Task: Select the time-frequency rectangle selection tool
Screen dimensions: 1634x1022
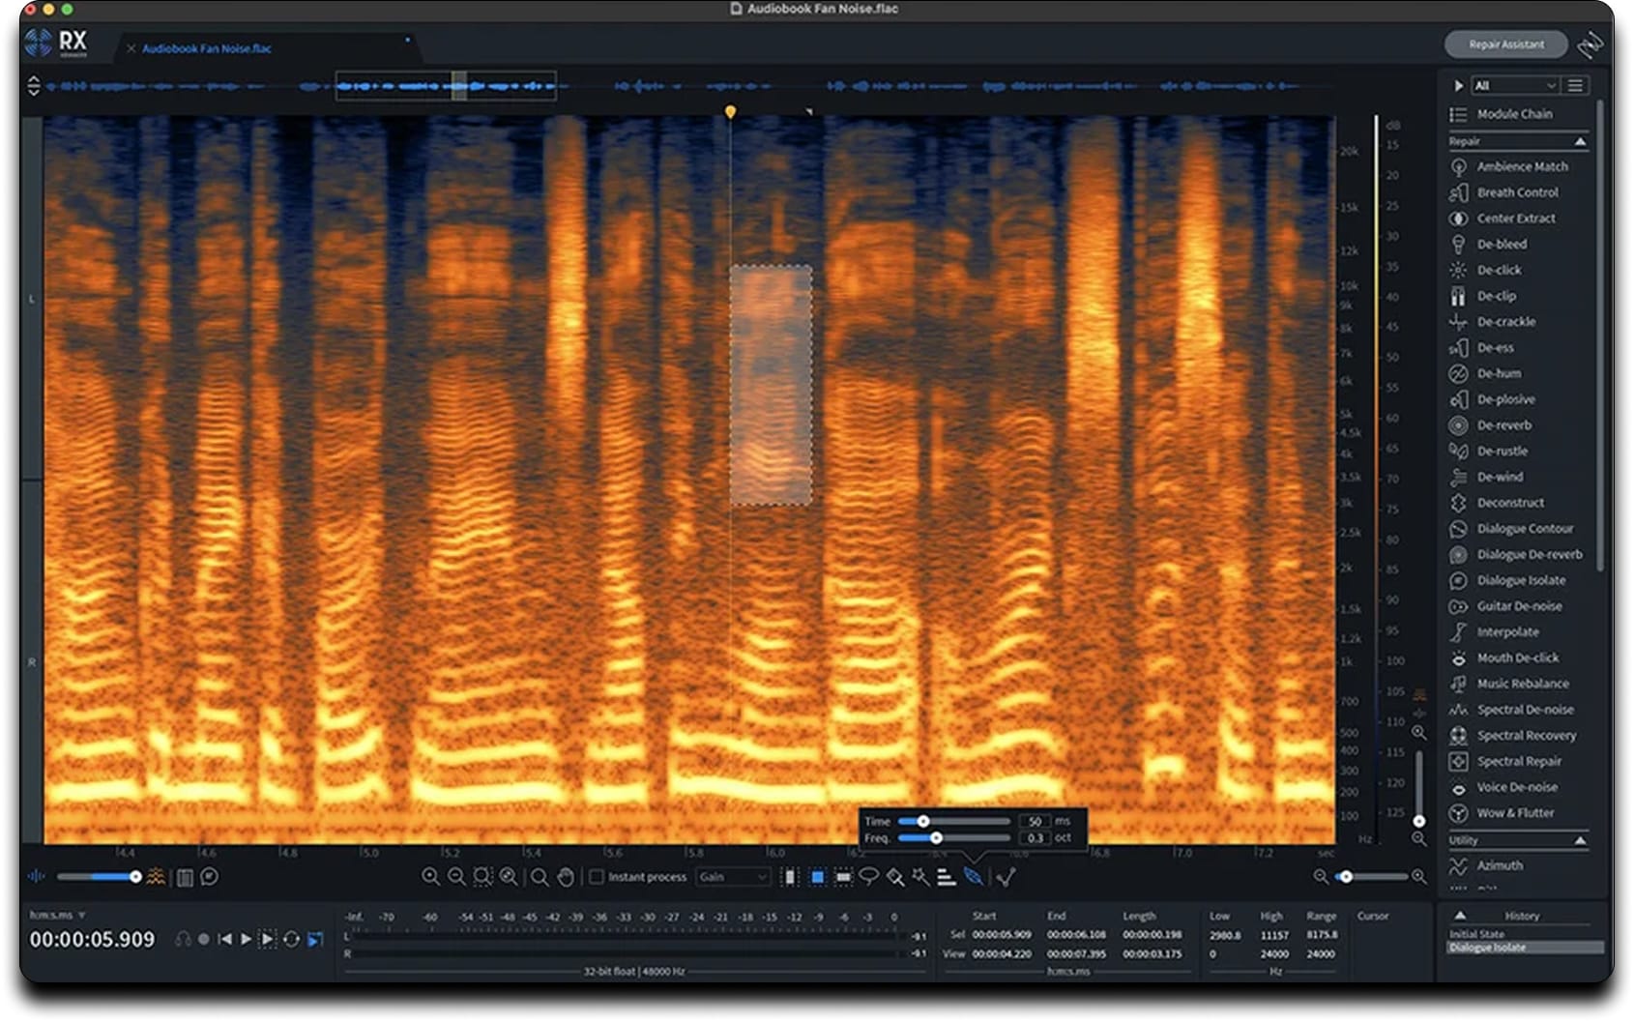Action: tap(819, 877)
